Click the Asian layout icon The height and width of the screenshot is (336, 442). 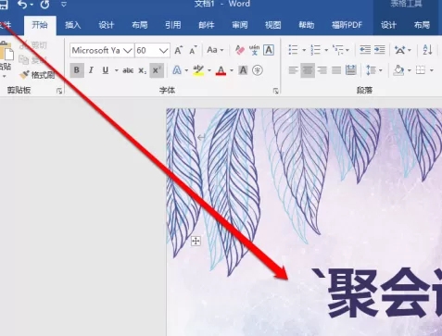(x=400, y=50)
